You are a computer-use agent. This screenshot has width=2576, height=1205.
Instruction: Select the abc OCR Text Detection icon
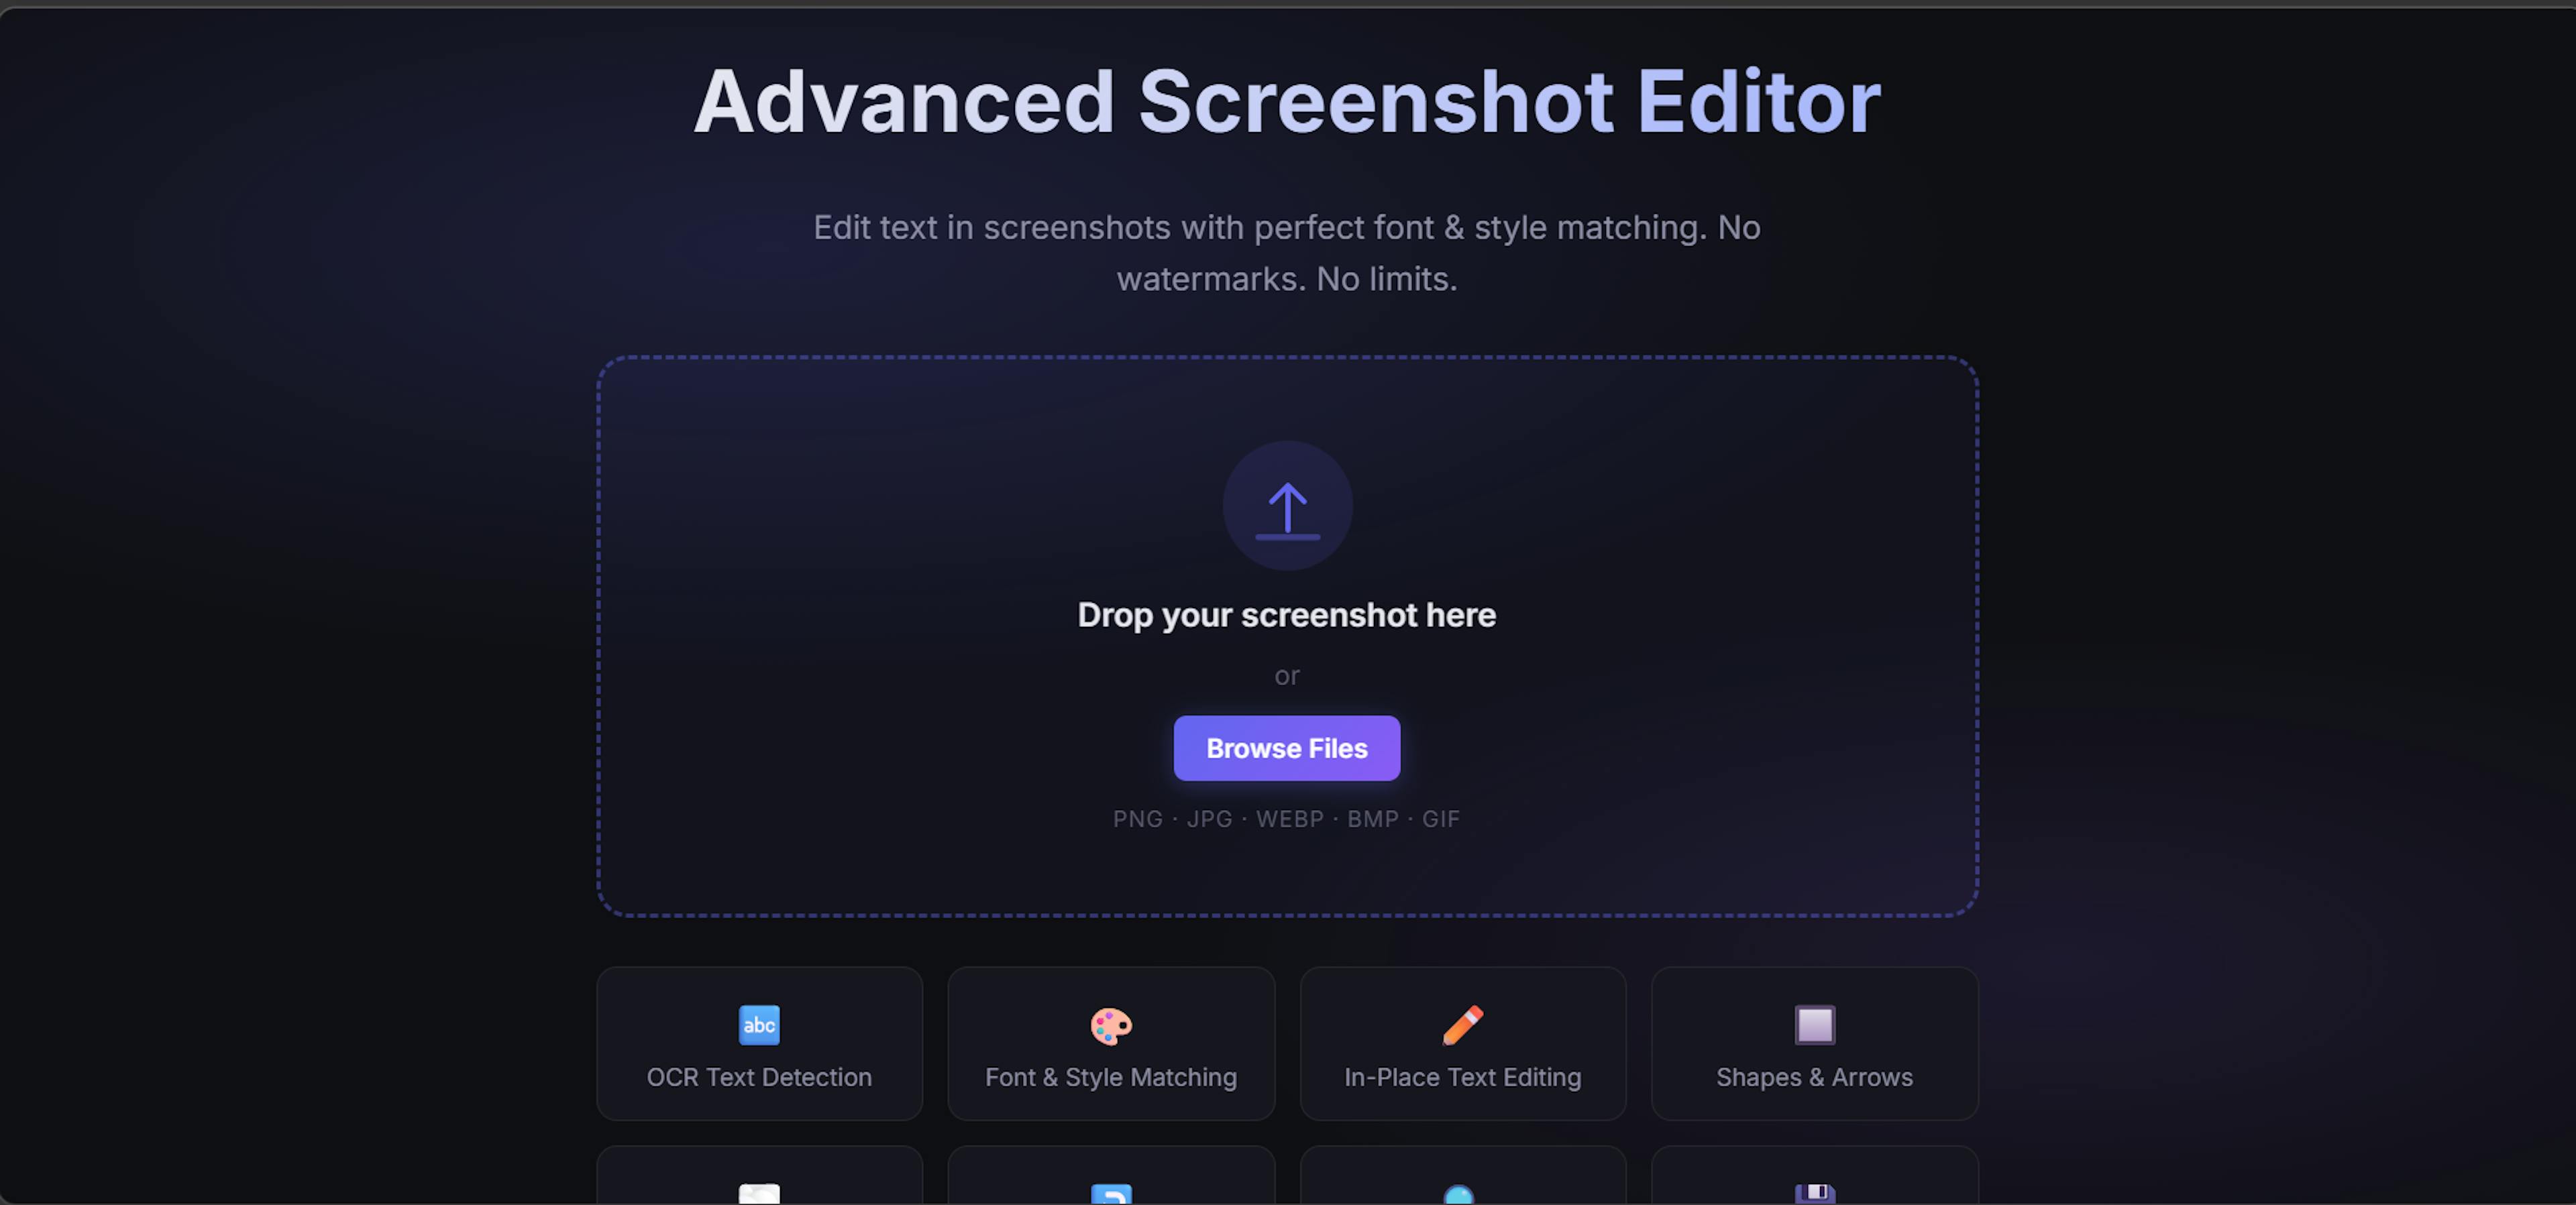coord(759,1024)
